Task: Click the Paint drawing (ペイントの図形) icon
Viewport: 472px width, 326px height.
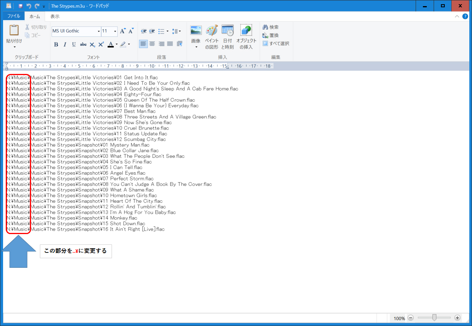Action: click(211, 31)
